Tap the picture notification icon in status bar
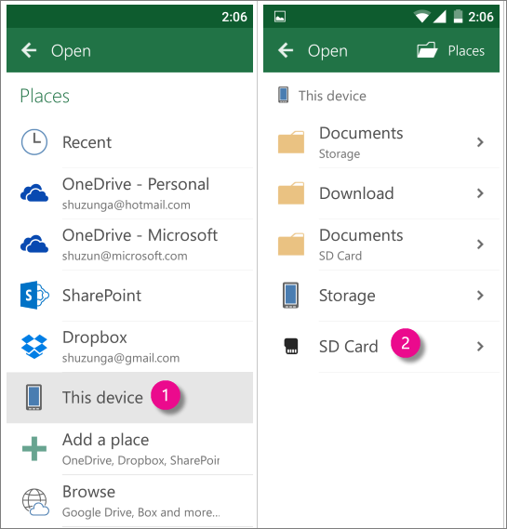Screen dimensions: 507x529 [x=280, y=17]
